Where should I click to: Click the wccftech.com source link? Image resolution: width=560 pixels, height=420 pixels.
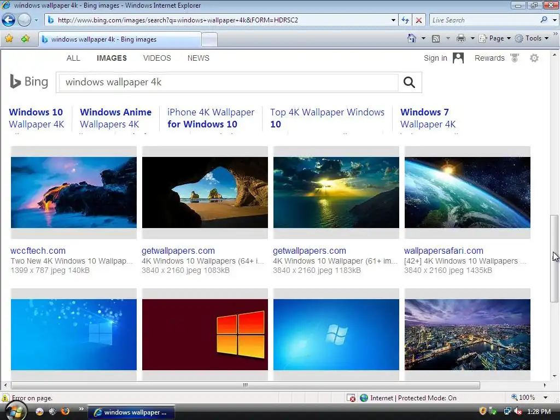click(x=38, y=250)
